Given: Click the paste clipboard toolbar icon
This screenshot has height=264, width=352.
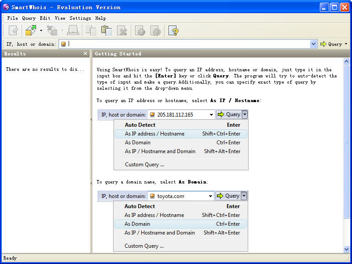Looking at the screenshot, I should (x=106, y=30).
